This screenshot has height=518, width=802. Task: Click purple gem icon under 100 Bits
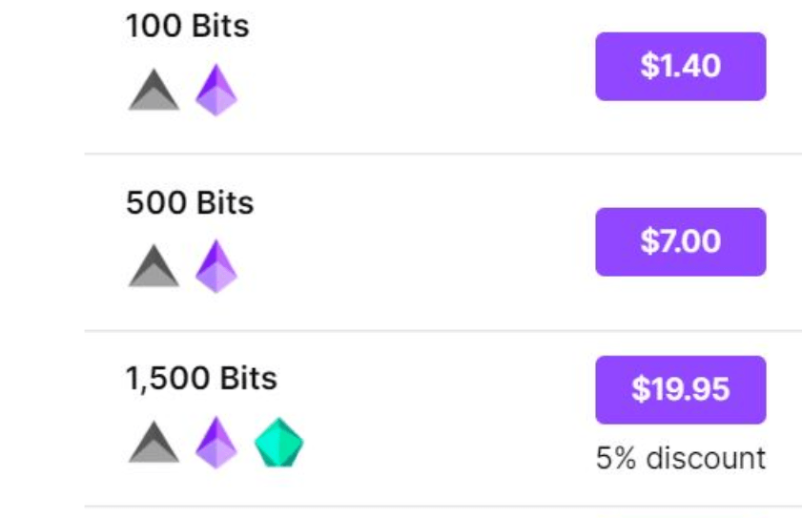[x=216, y=90]
